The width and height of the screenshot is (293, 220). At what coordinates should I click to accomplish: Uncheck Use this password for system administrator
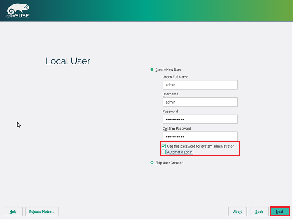pyautogui.click(x=164, y=146)
